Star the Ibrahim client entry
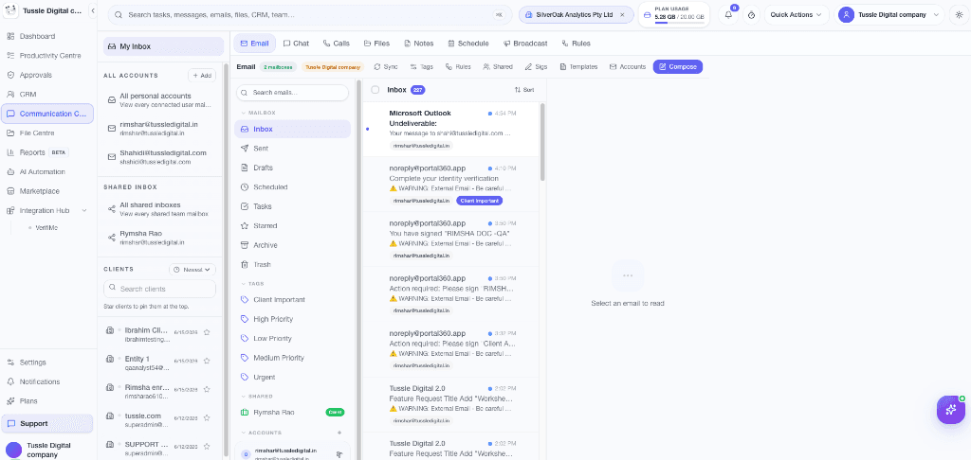The height and width of the screenshot is (460, 971). click(207, 332)
